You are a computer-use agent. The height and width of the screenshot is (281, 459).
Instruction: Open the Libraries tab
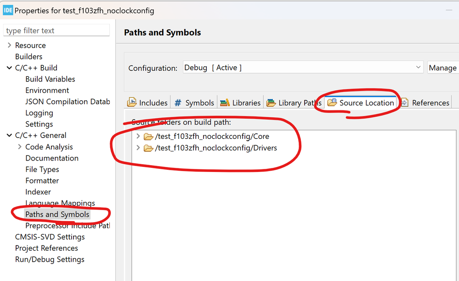(x=240, y=103)
